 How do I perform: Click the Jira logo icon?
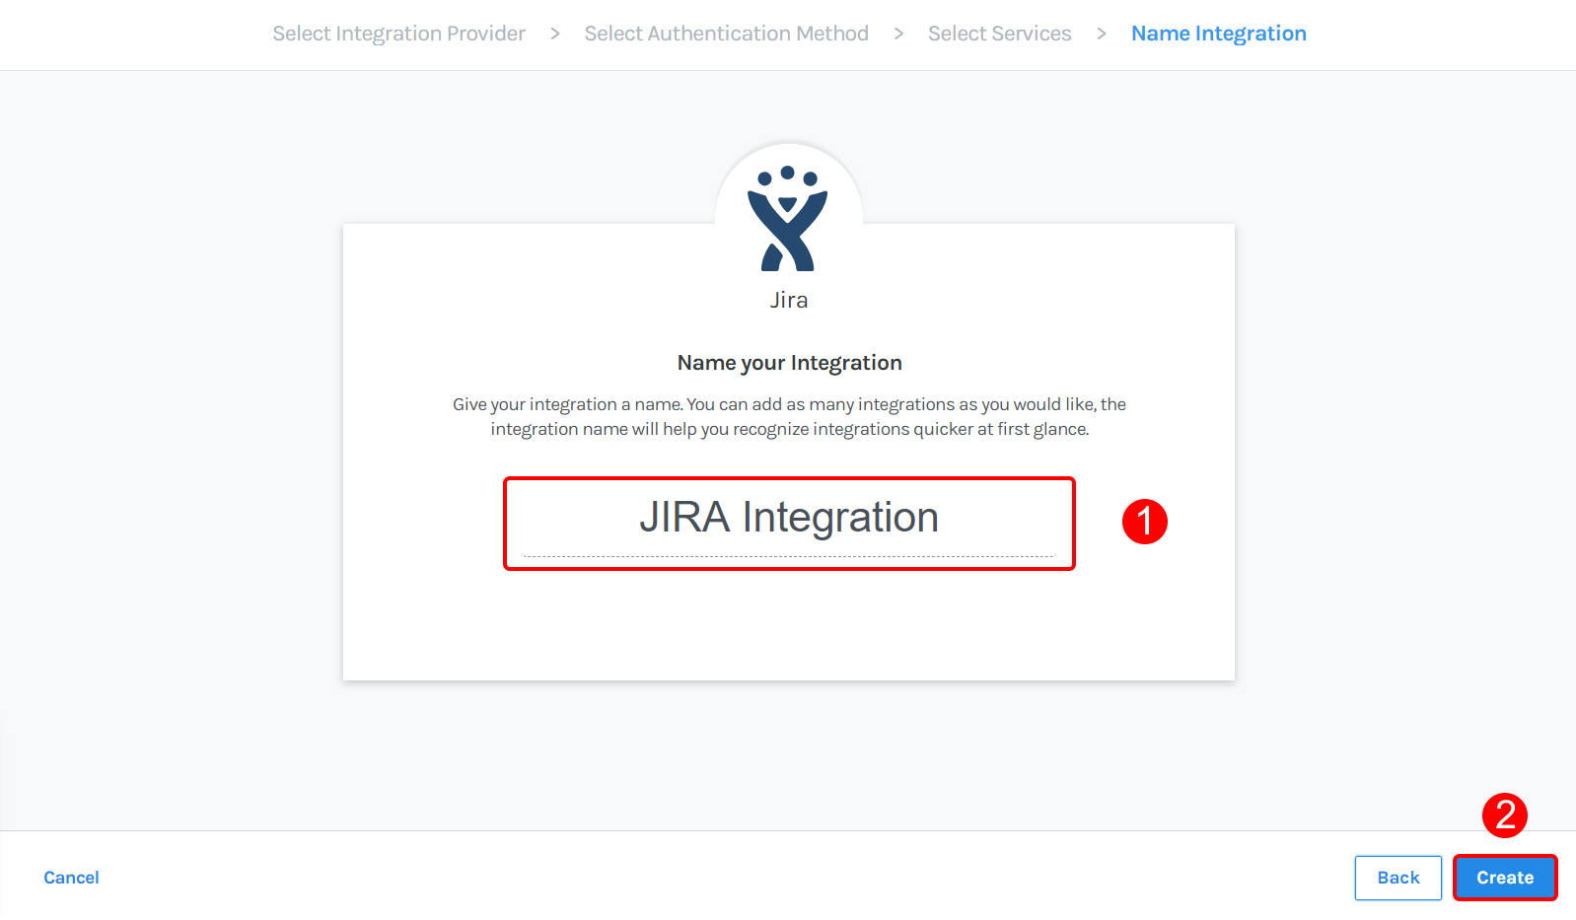click(787, 219)
